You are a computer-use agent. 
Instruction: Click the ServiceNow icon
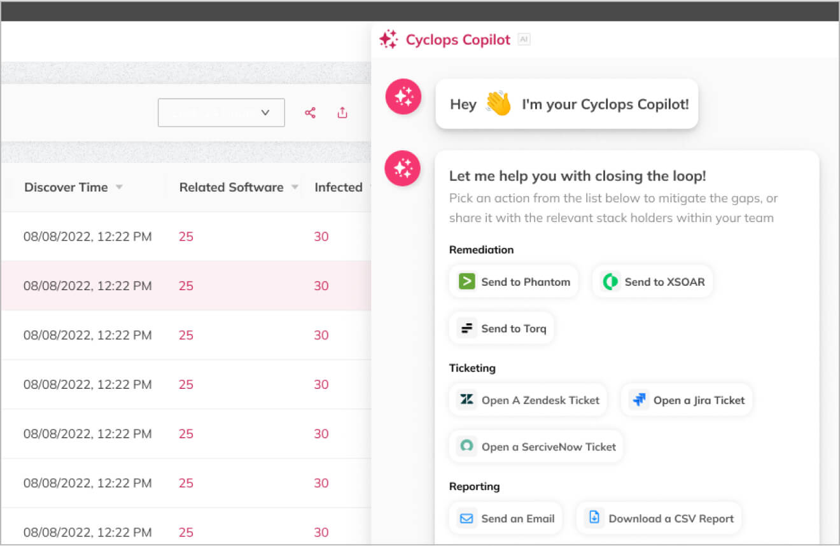tap(466, 446)
